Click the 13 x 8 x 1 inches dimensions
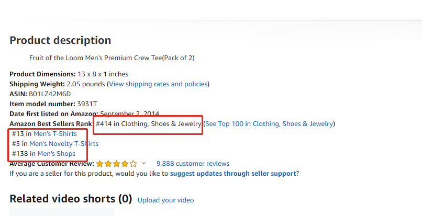422x216 pixels. pyautogui.click(x=103, y=74)
